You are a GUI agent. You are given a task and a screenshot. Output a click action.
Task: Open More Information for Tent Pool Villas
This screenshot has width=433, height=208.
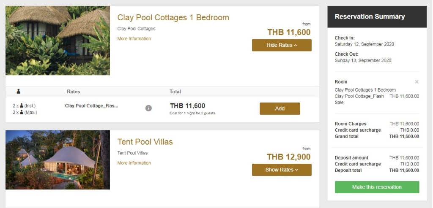point(134,163)
